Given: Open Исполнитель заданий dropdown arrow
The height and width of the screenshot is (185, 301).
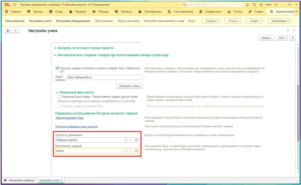Looking at the screenshot, I should point(127,151).
